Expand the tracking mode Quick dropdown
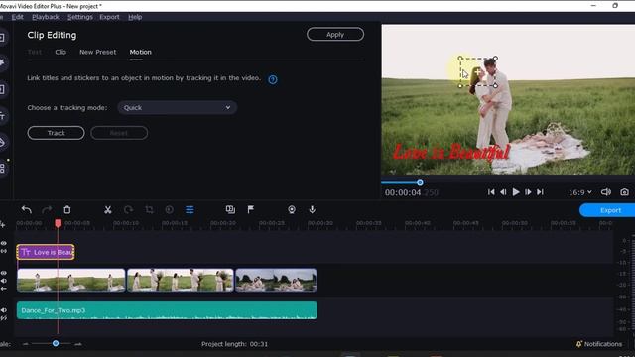 pyautogui.click(x=177, y=108)
